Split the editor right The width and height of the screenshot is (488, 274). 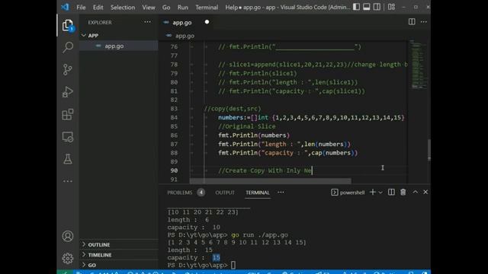tap(412, 22)
